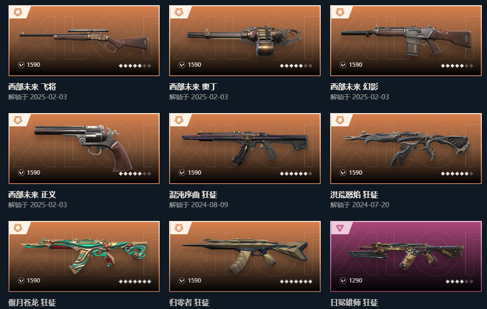The height and width of the screenshot is (309, 487).
Task: Click the unlock date 2024-07-20 text
Action: coord(370,205)
